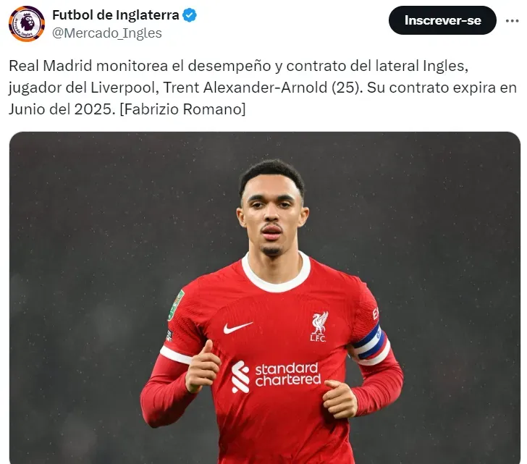Open the Futbol de Inglaterra display name
527x464 pixels.
(x=116, y=15)
